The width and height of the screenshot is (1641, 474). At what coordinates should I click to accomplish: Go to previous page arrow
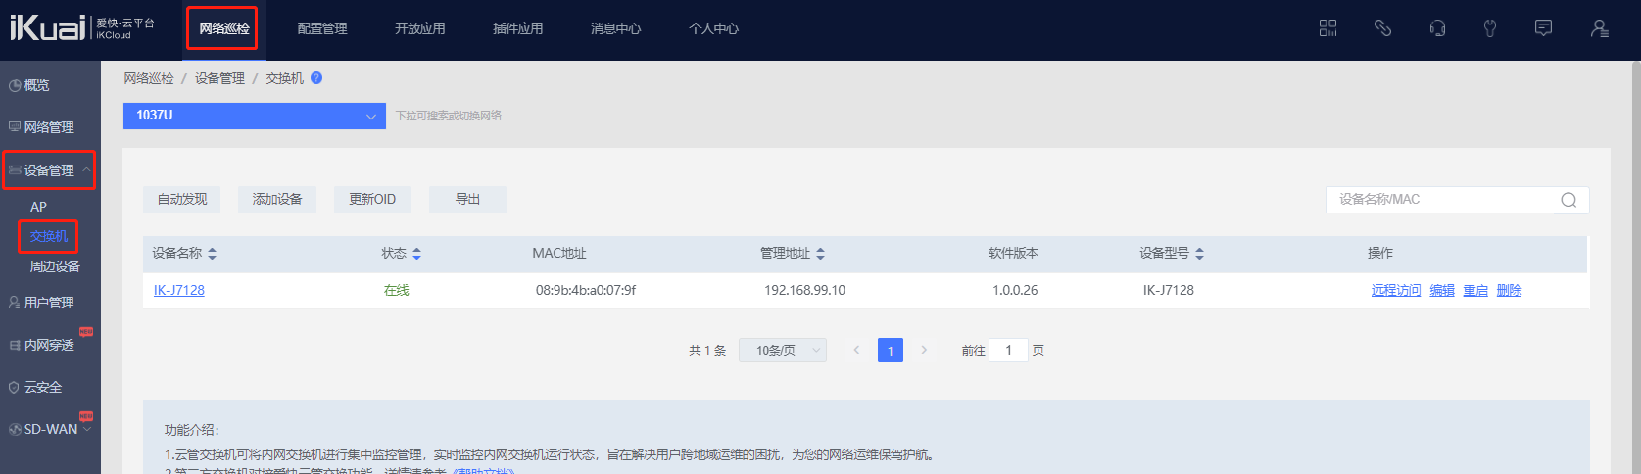click(x=856, y=350)
